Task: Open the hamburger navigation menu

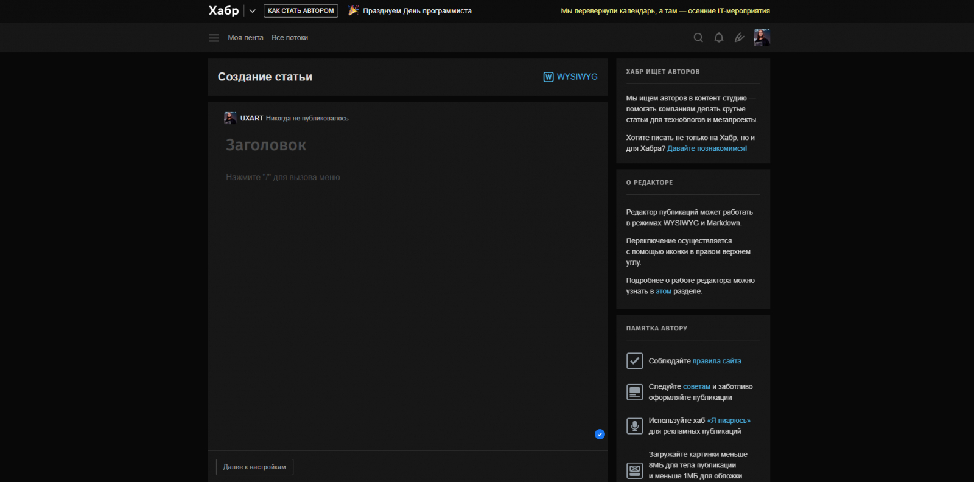Action: click(x=214, y=38)
